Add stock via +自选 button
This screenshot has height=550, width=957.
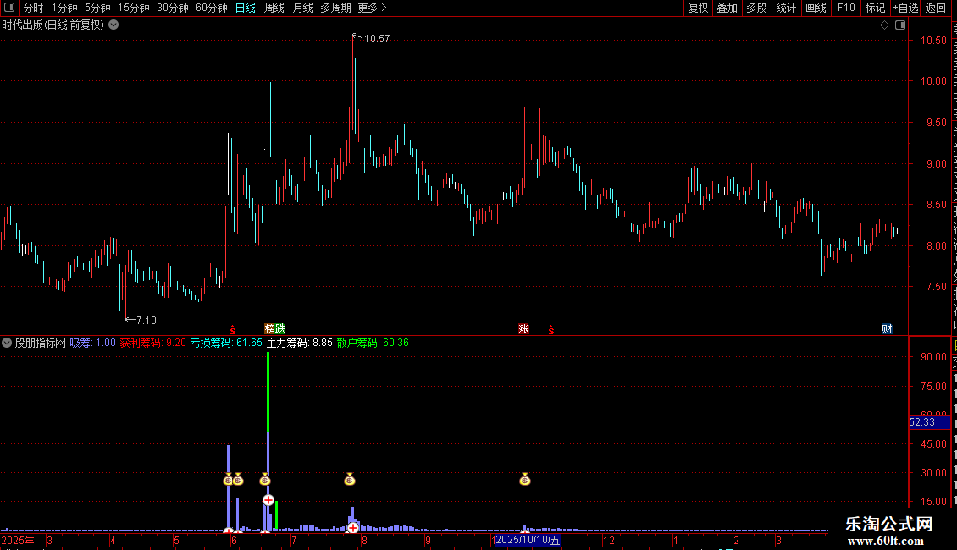pos(905,8)
